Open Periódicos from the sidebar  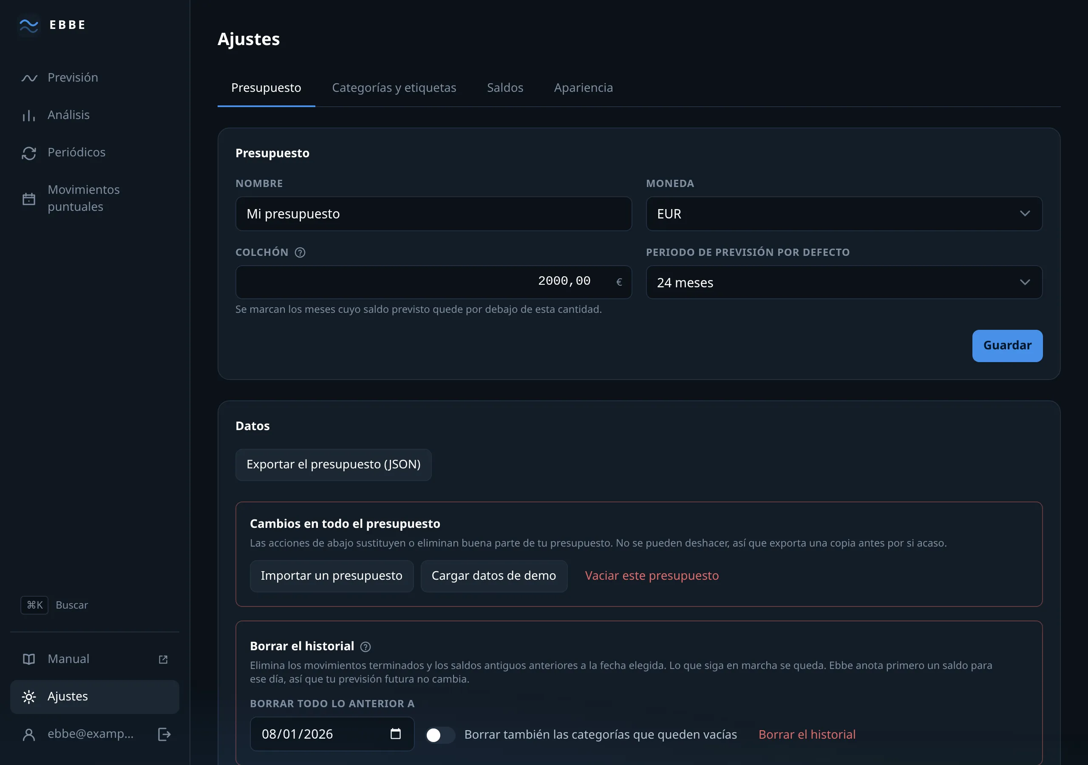coord(95,153)
